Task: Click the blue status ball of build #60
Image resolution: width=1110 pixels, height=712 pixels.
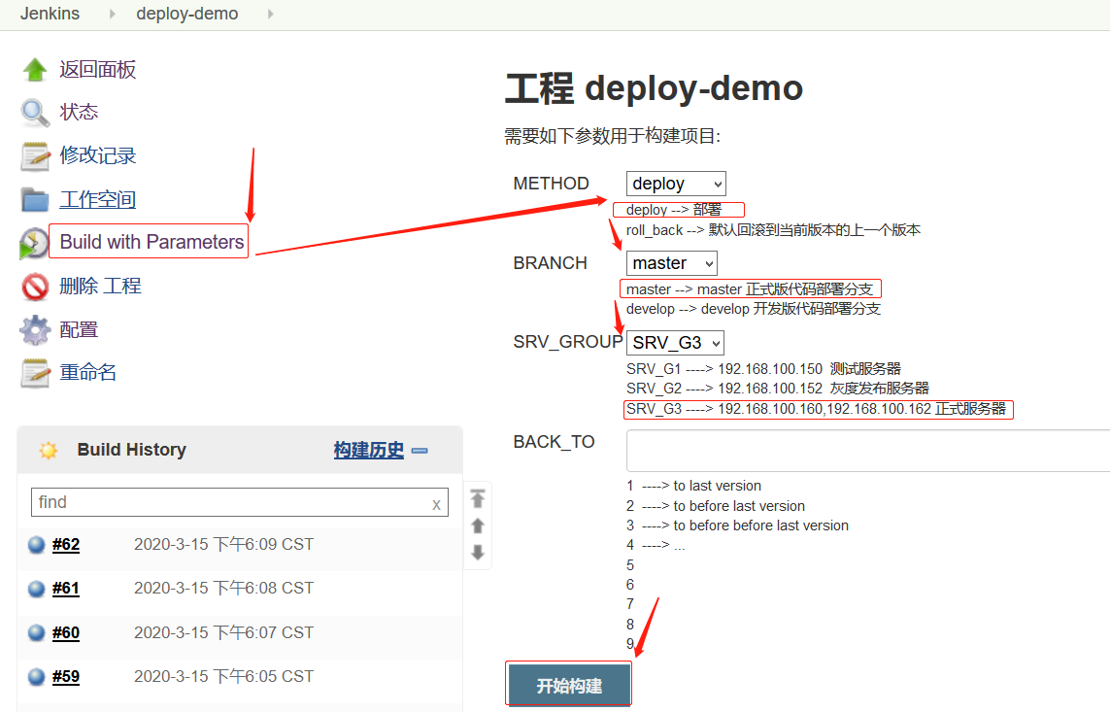Action: 36,632
